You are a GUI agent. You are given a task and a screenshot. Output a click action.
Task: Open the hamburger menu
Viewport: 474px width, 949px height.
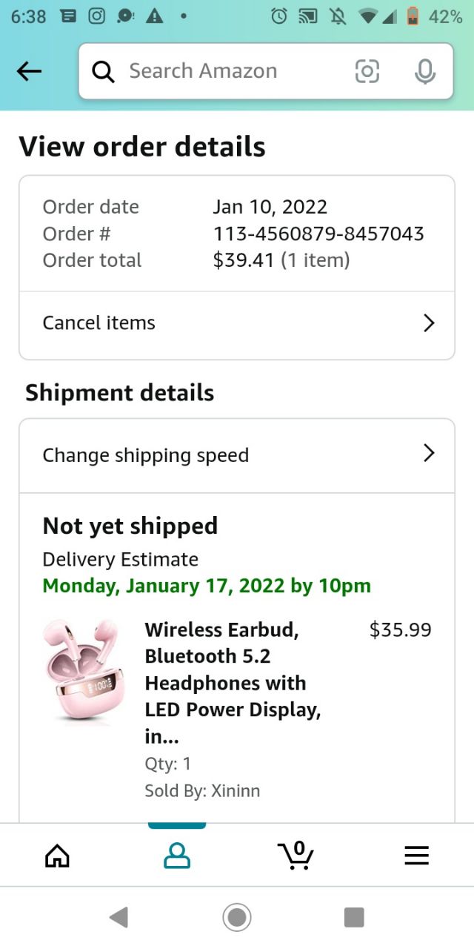coord(416,856)
